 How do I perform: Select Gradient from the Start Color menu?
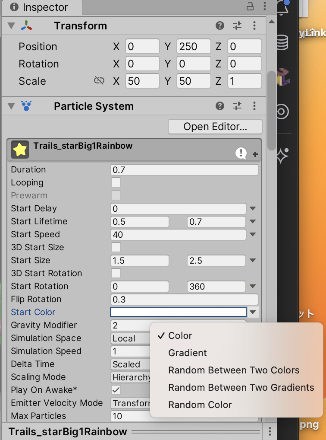click(x=188, y=353)
